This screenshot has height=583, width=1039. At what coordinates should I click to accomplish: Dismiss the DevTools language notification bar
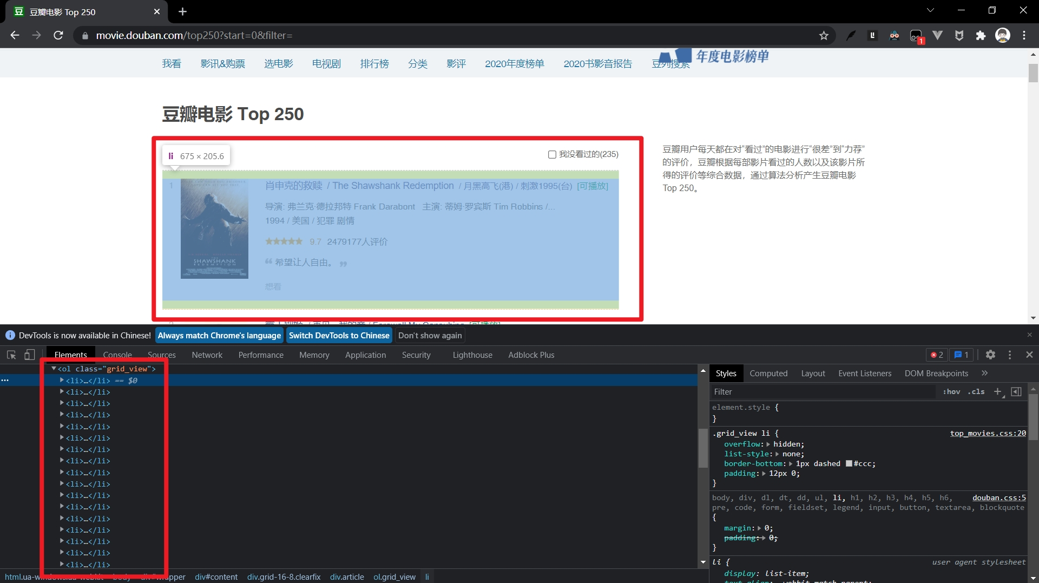tap(1030, 335)
